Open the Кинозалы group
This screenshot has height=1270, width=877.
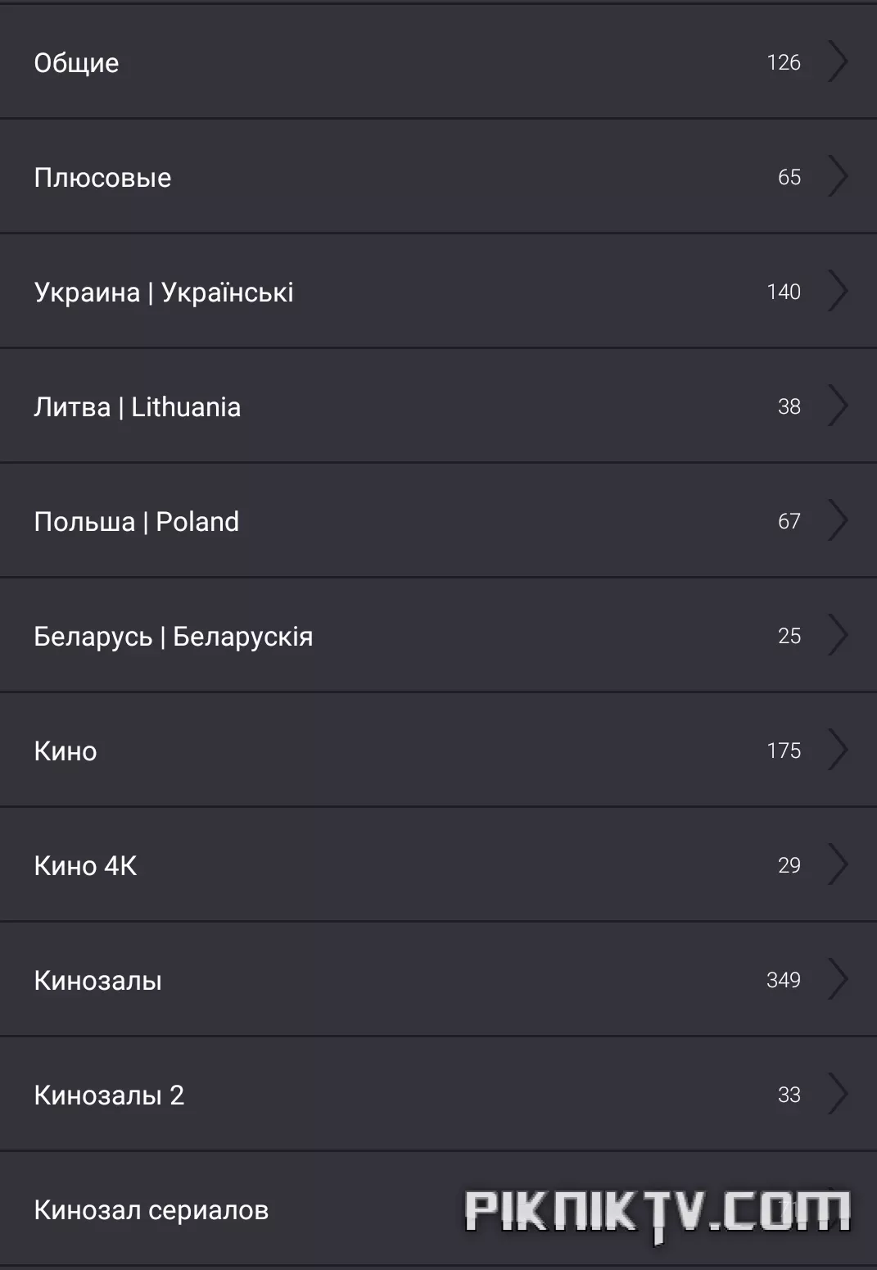click(x=438, y=980)
